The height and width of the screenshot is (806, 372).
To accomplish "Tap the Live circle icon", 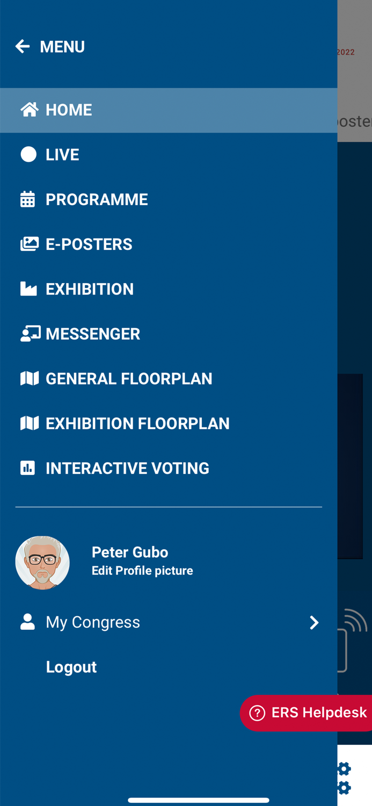I will (x=28, y=155).
